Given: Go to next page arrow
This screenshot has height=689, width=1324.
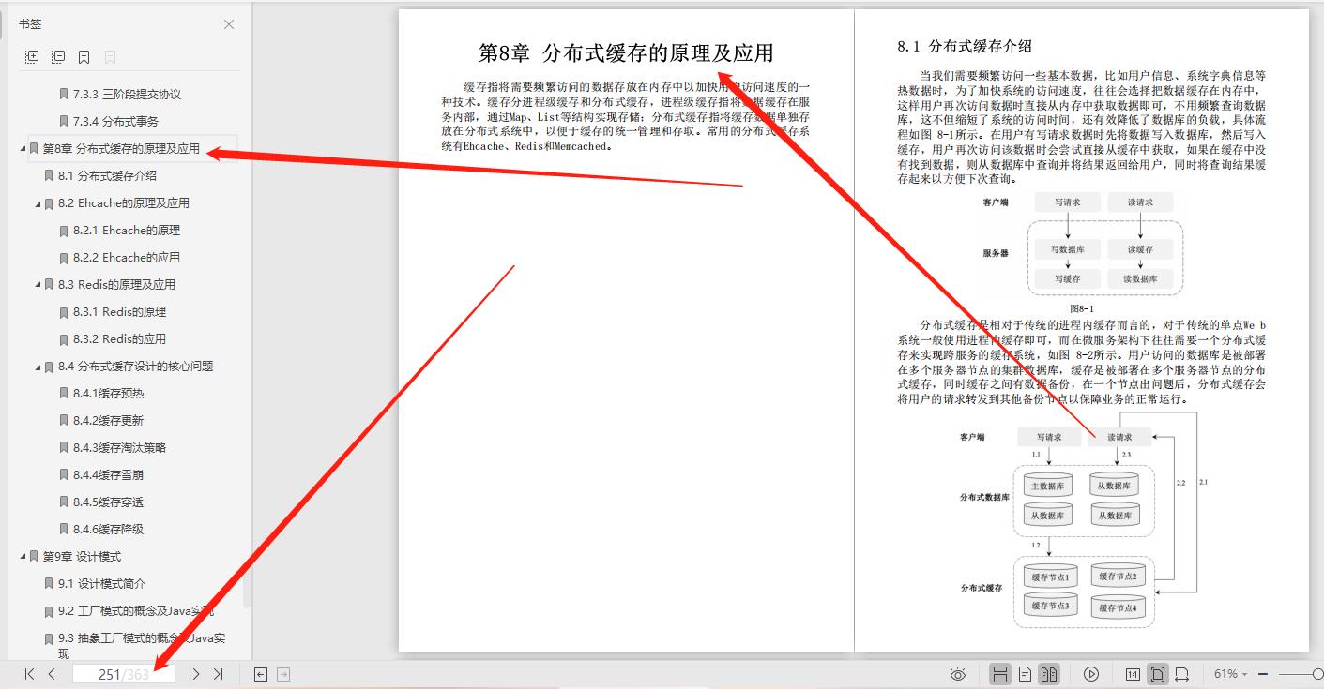Looking at the screenshot, I should click(196, 674).
